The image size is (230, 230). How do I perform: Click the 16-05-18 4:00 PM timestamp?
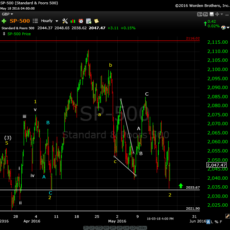click(x=160, y=219)
